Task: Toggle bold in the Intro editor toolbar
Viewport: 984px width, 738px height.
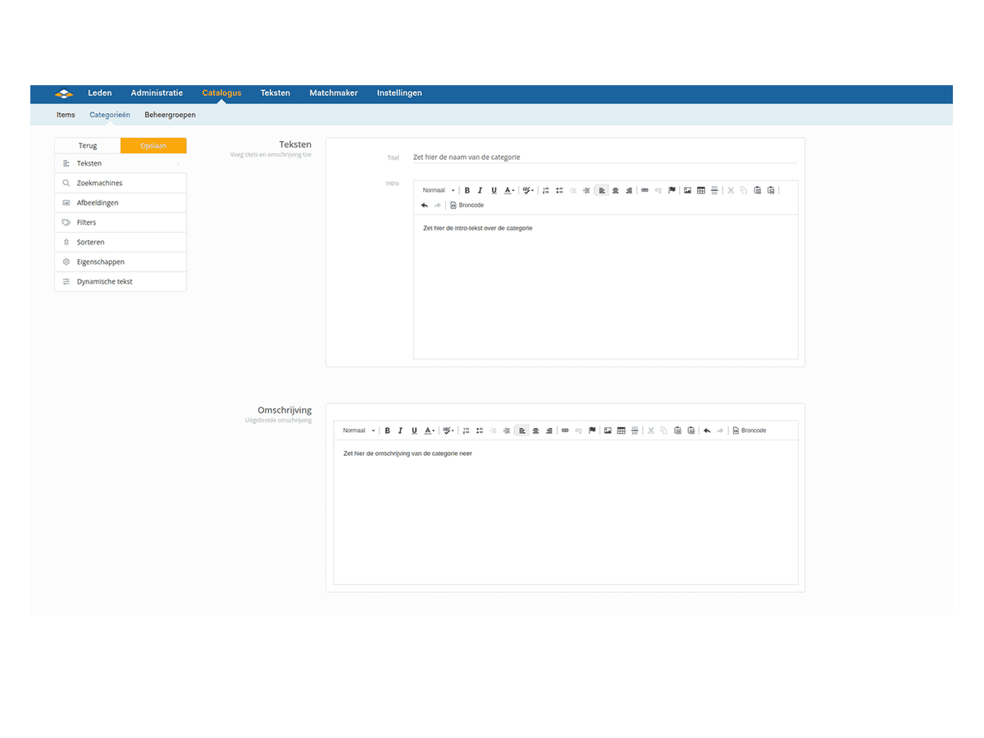Action: click(x=467, y=190)
